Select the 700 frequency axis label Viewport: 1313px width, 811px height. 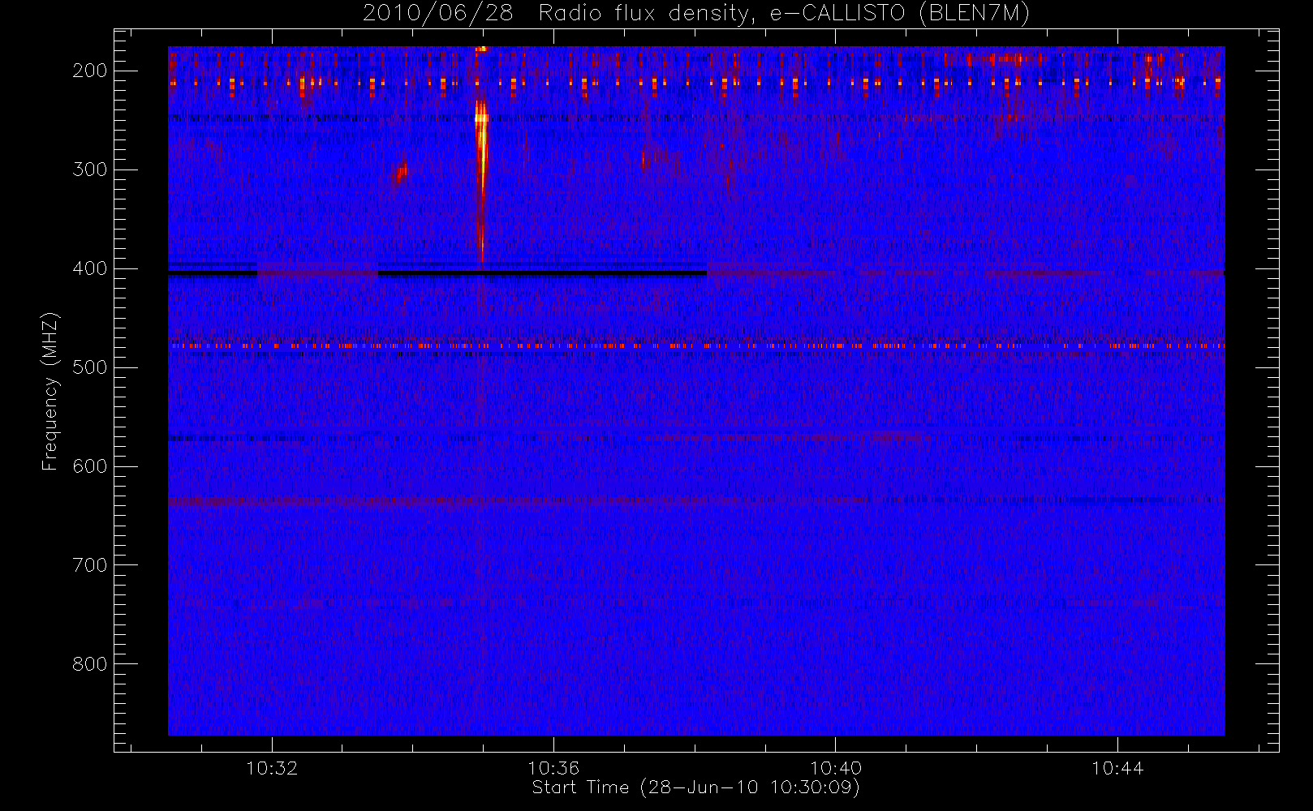90,565
